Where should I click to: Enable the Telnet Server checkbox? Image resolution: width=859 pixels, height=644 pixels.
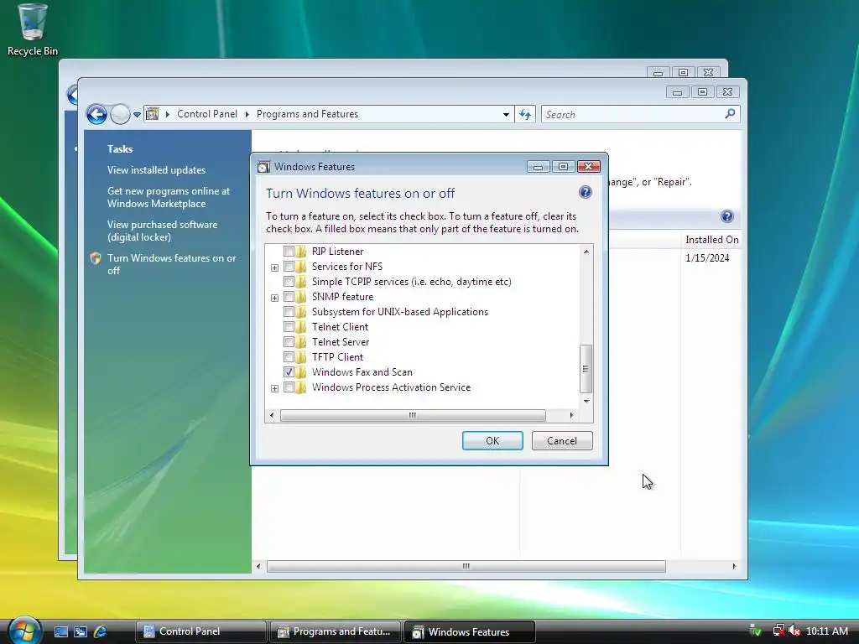click(x=289, y=342)
